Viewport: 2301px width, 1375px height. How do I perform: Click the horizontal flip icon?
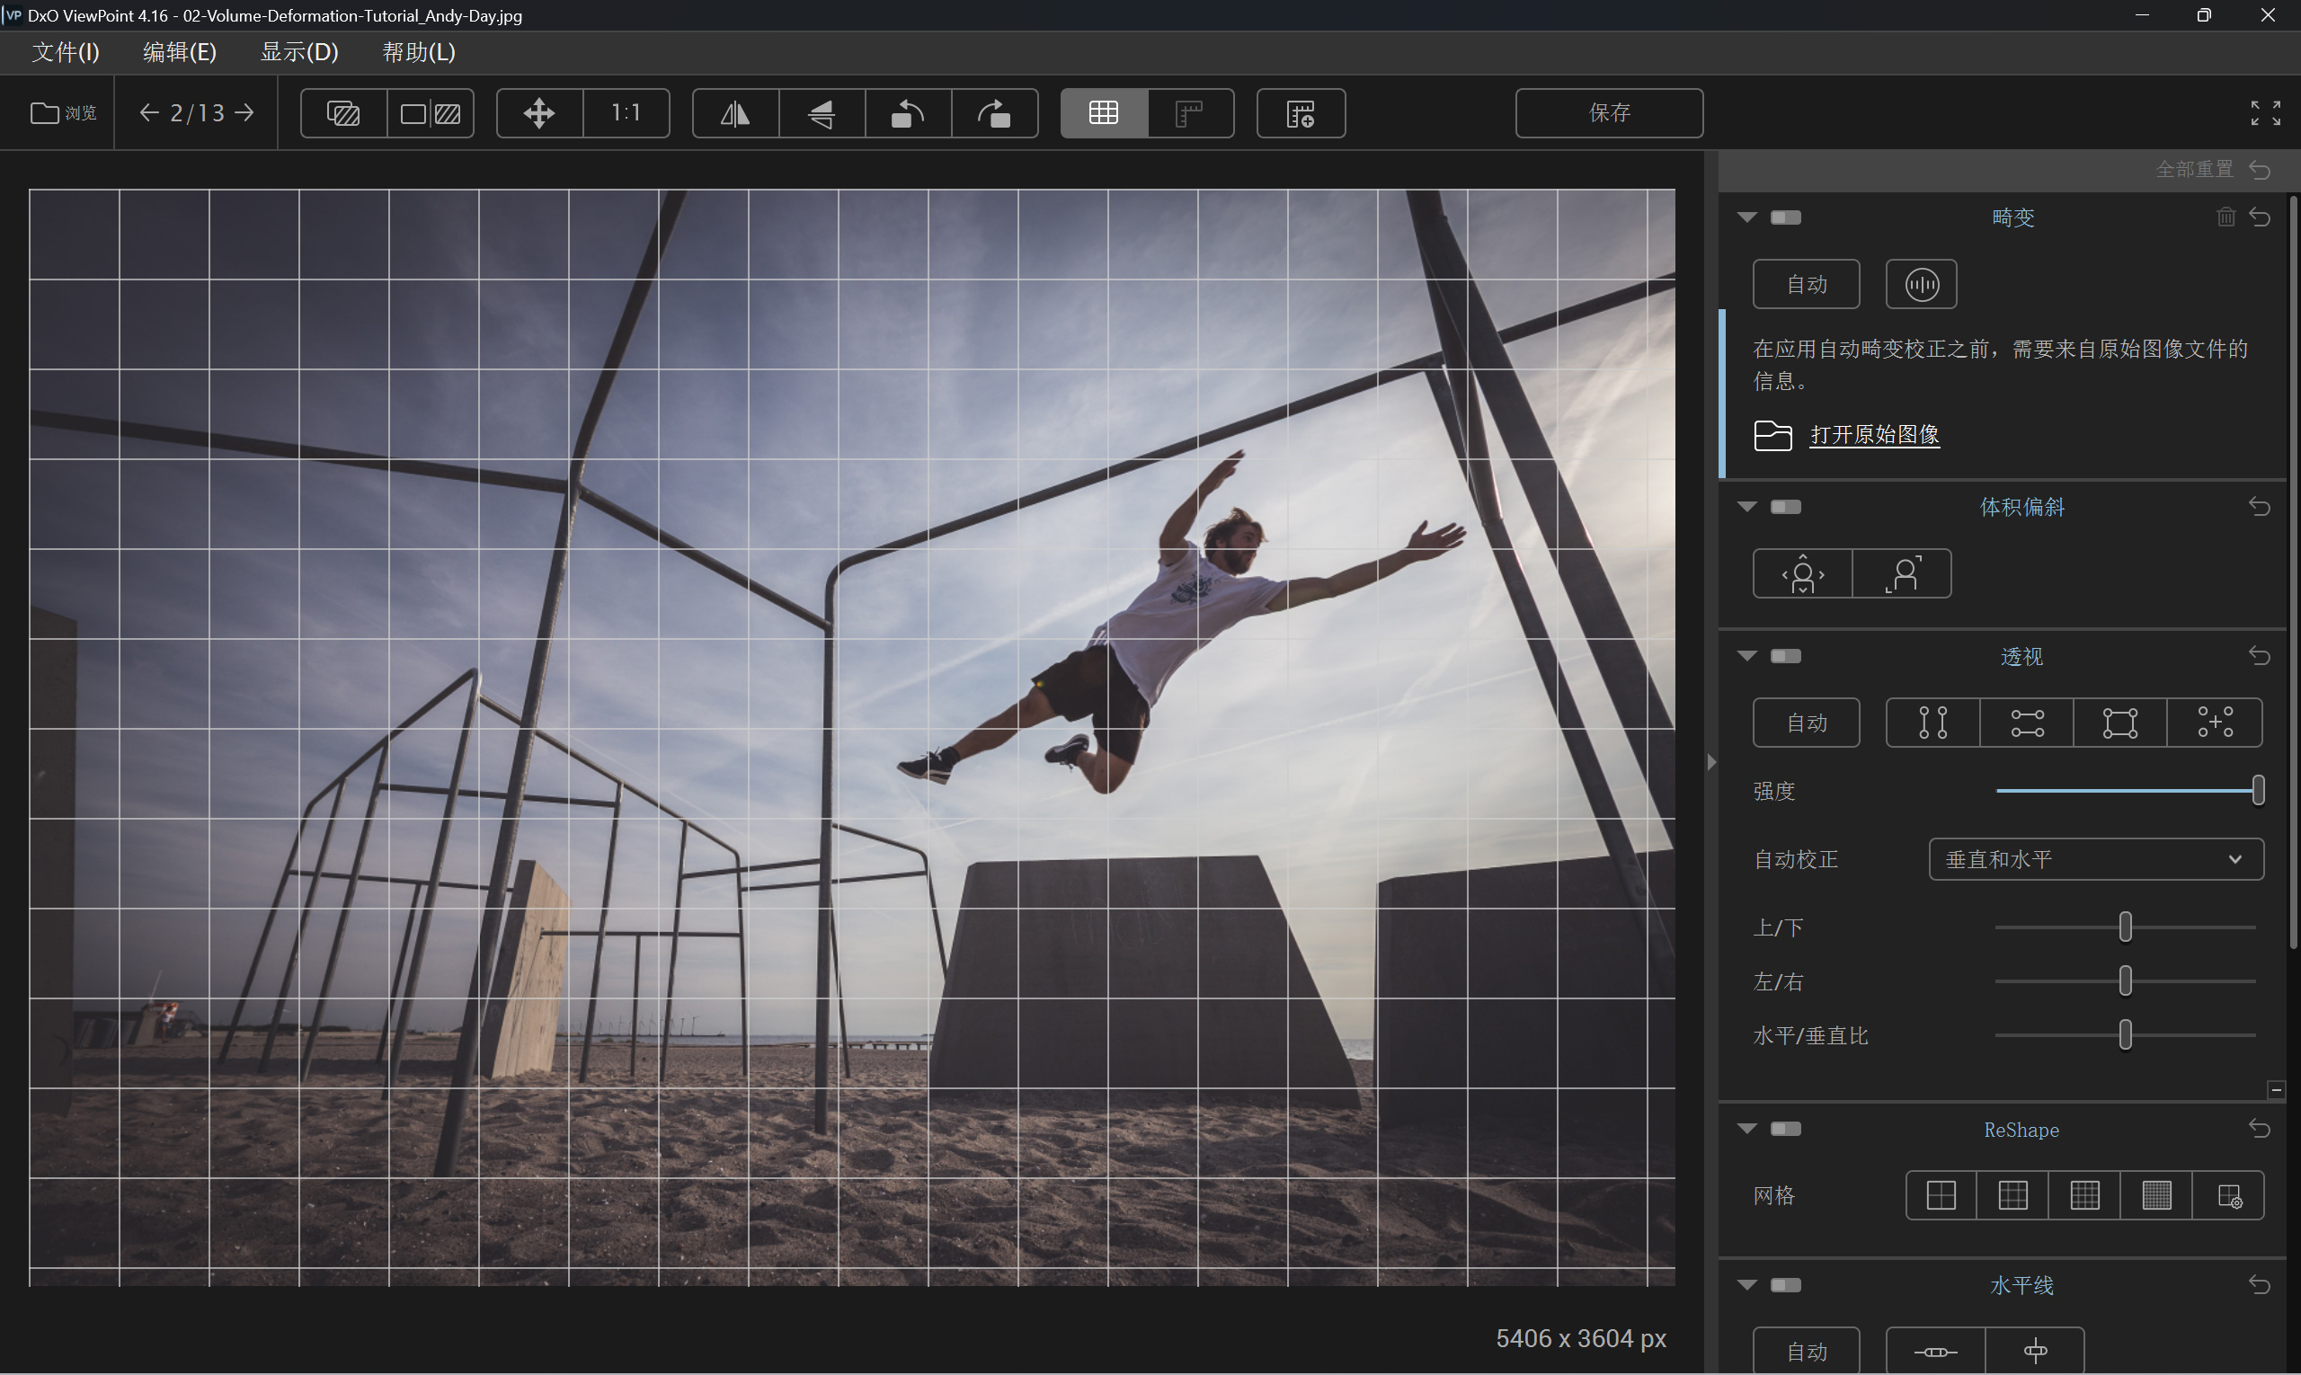(735, 113)
